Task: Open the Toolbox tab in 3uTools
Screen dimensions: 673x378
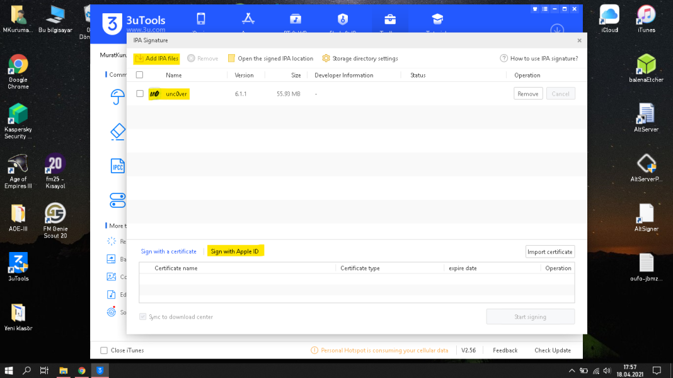Action: pos(389,20)
